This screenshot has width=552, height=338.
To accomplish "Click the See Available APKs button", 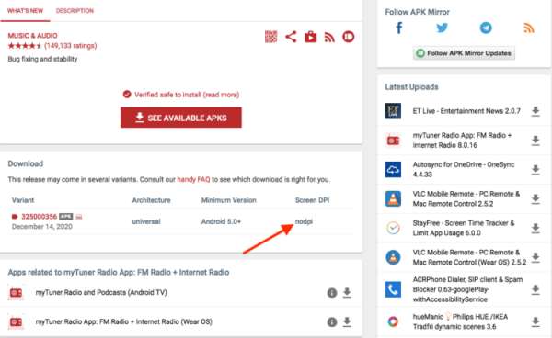I will (181, 118).
